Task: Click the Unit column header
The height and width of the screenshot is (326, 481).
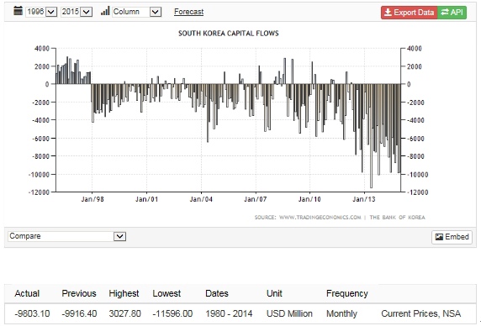Action: [x=274, y=293]
